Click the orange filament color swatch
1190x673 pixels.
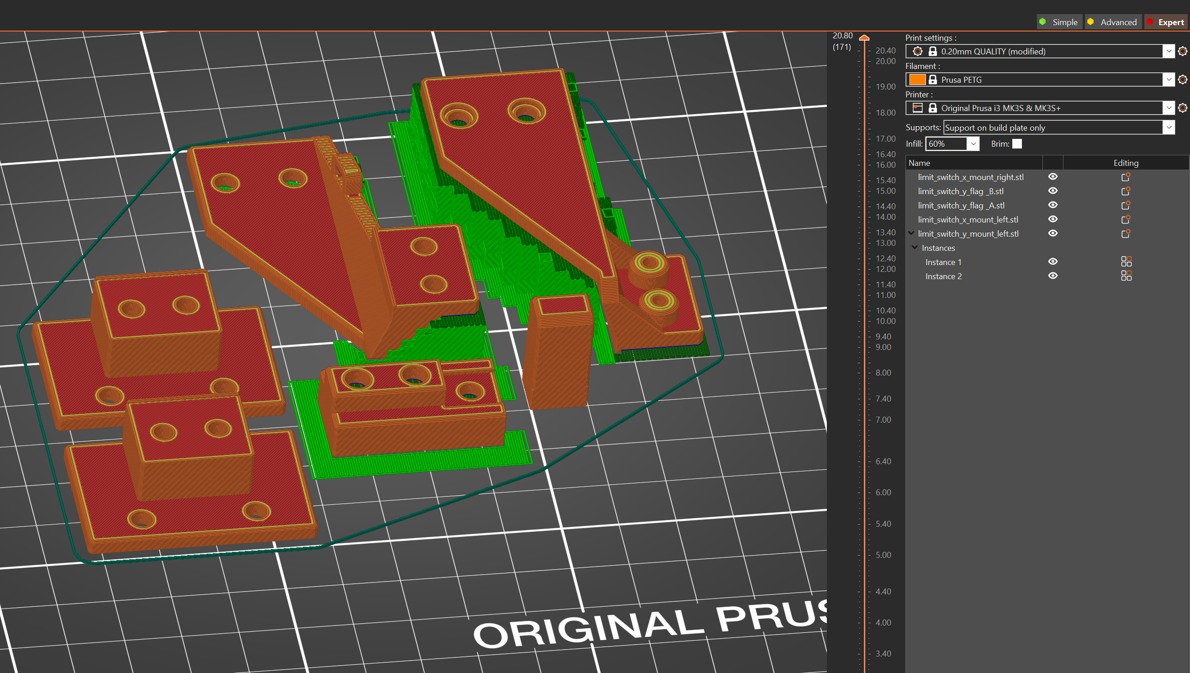click(917, 79)
